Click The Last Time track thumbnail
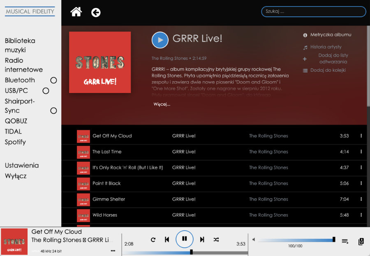The image size is (370, 256). point(83,152)
